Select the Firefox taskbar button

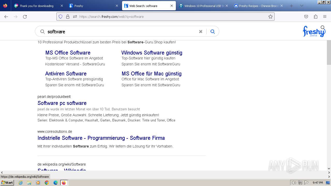[x=64, y=183]
